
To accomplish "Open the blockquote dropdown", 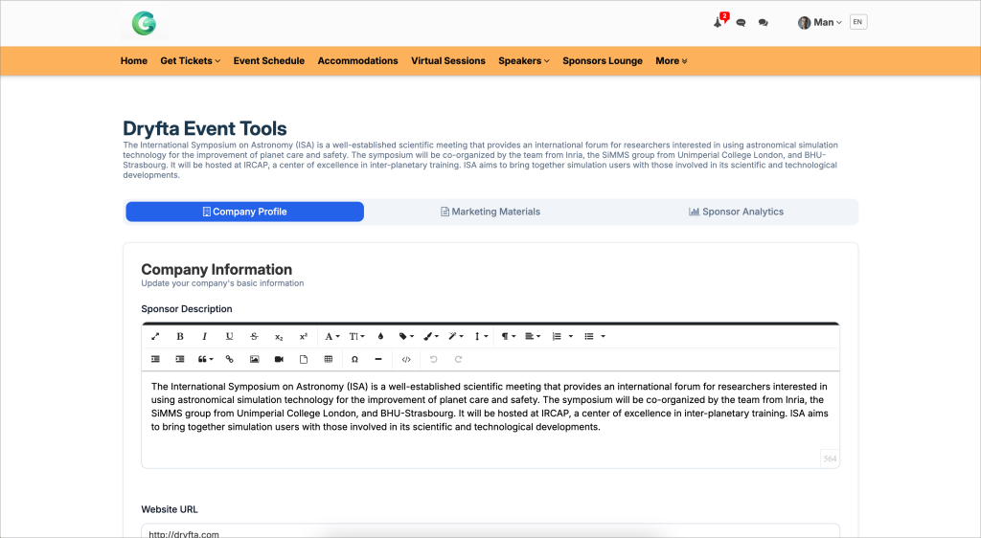I will (x=205, y=359).
